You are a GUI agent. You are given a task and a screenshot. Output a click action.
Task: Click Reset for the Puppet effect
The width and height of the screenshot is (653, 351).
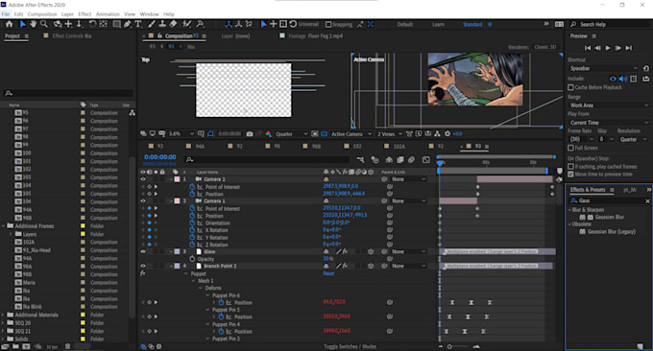328,273
